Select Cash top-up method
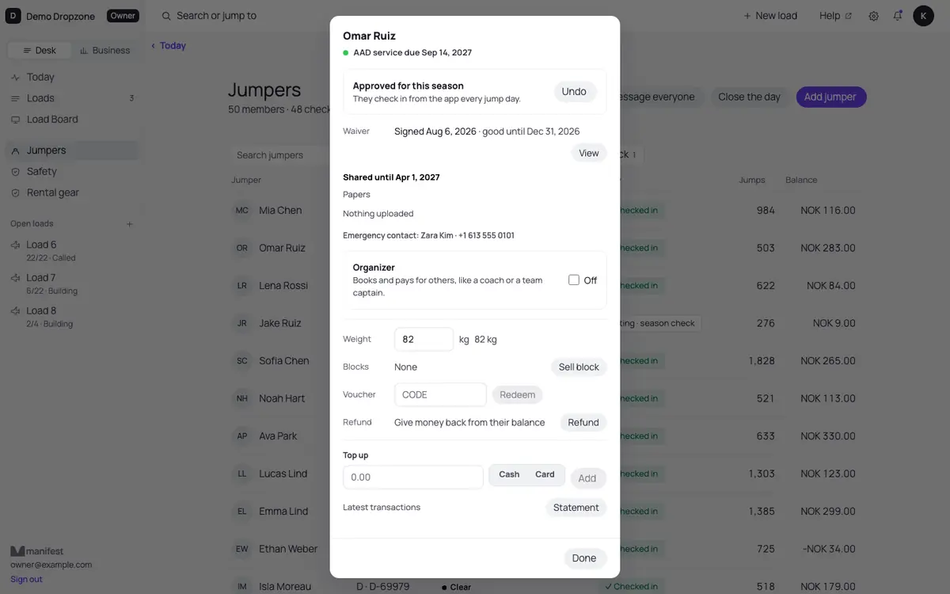 click(x=509, y=474)
